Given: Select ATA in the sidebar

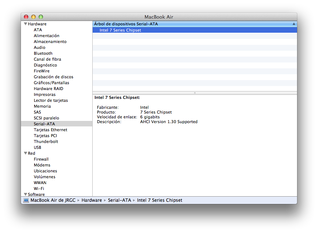Looking at the screenshot, I should 38,30.
